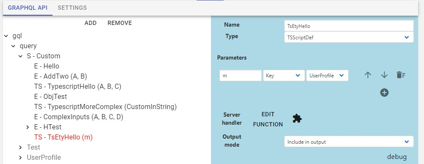The width and height of the screenshot is (424, 164).
Task: Expand the Test node
Action: (x=20, y=147)
